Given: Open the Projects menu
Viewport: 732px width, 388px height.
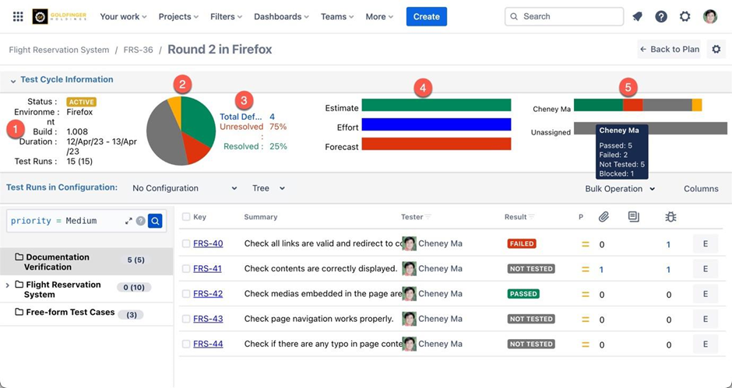Looking at the screenshot, I should tap(178, 16).
